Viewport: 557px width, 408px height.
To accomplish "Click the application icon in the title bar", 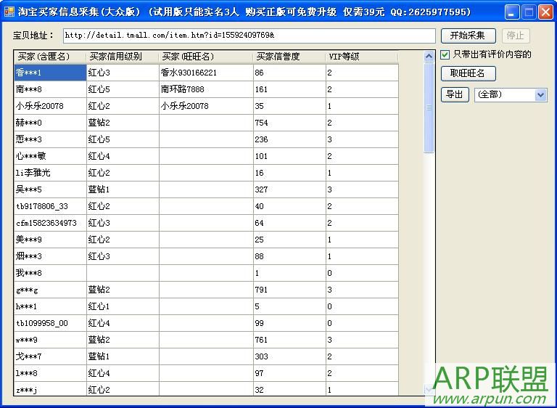I will click(x=9, y=12).
